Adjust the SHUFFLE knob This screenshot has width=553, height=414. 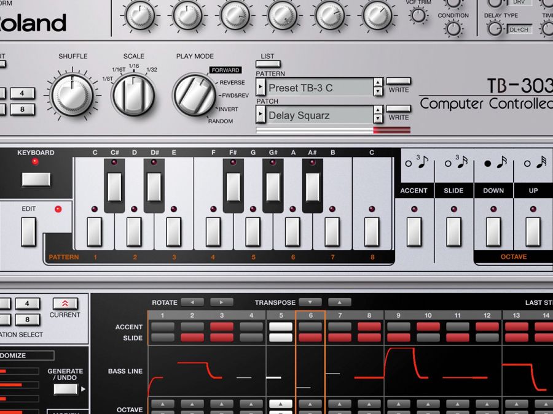tap(73, 95)
